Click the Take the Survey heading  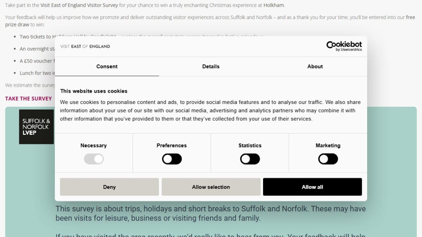tap(28, 99)
